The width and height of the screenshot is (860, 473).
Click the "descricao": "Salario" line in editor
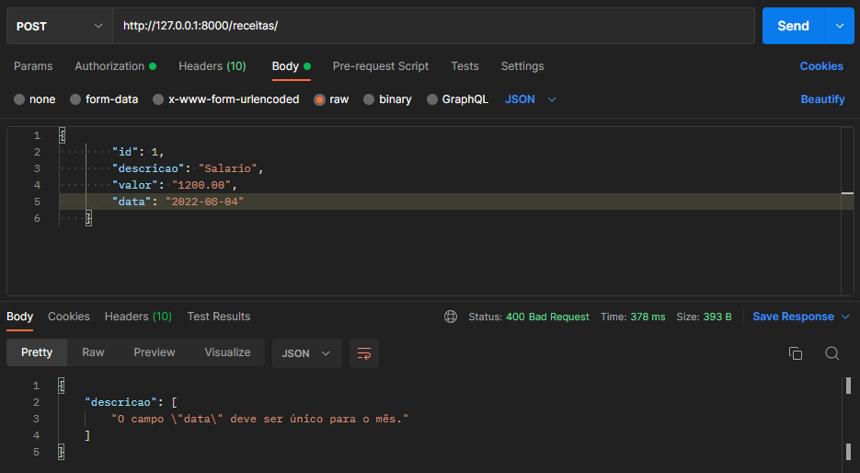click(188, 168)
